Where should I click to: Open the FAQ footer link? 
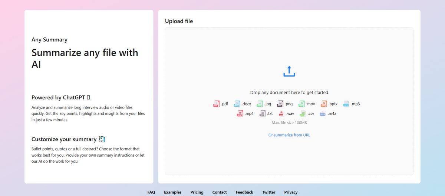pos(151,192)
